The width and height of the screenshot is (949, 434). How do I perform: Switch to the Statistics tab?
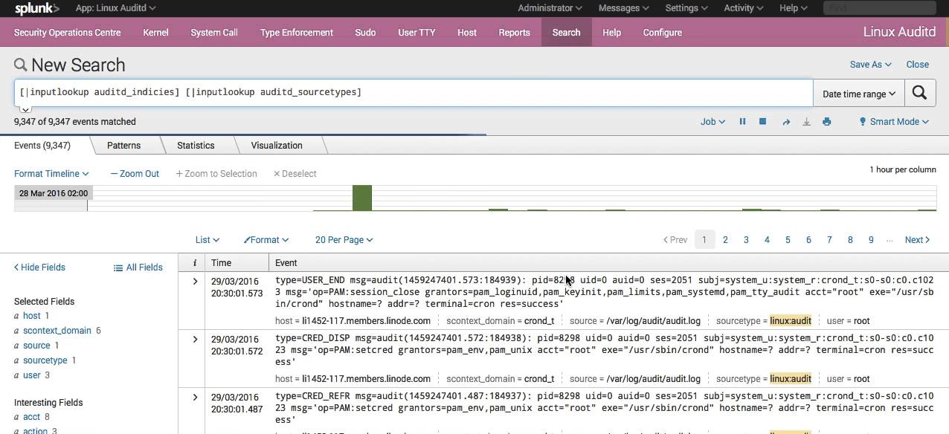[x=196, y=146]
